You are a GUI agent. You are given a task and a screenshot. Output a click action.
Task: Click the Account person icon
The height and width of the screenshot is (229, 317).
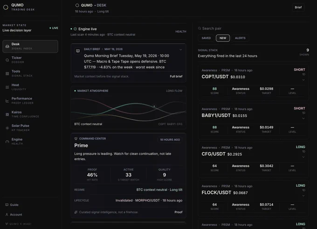(x=7, y=215)
